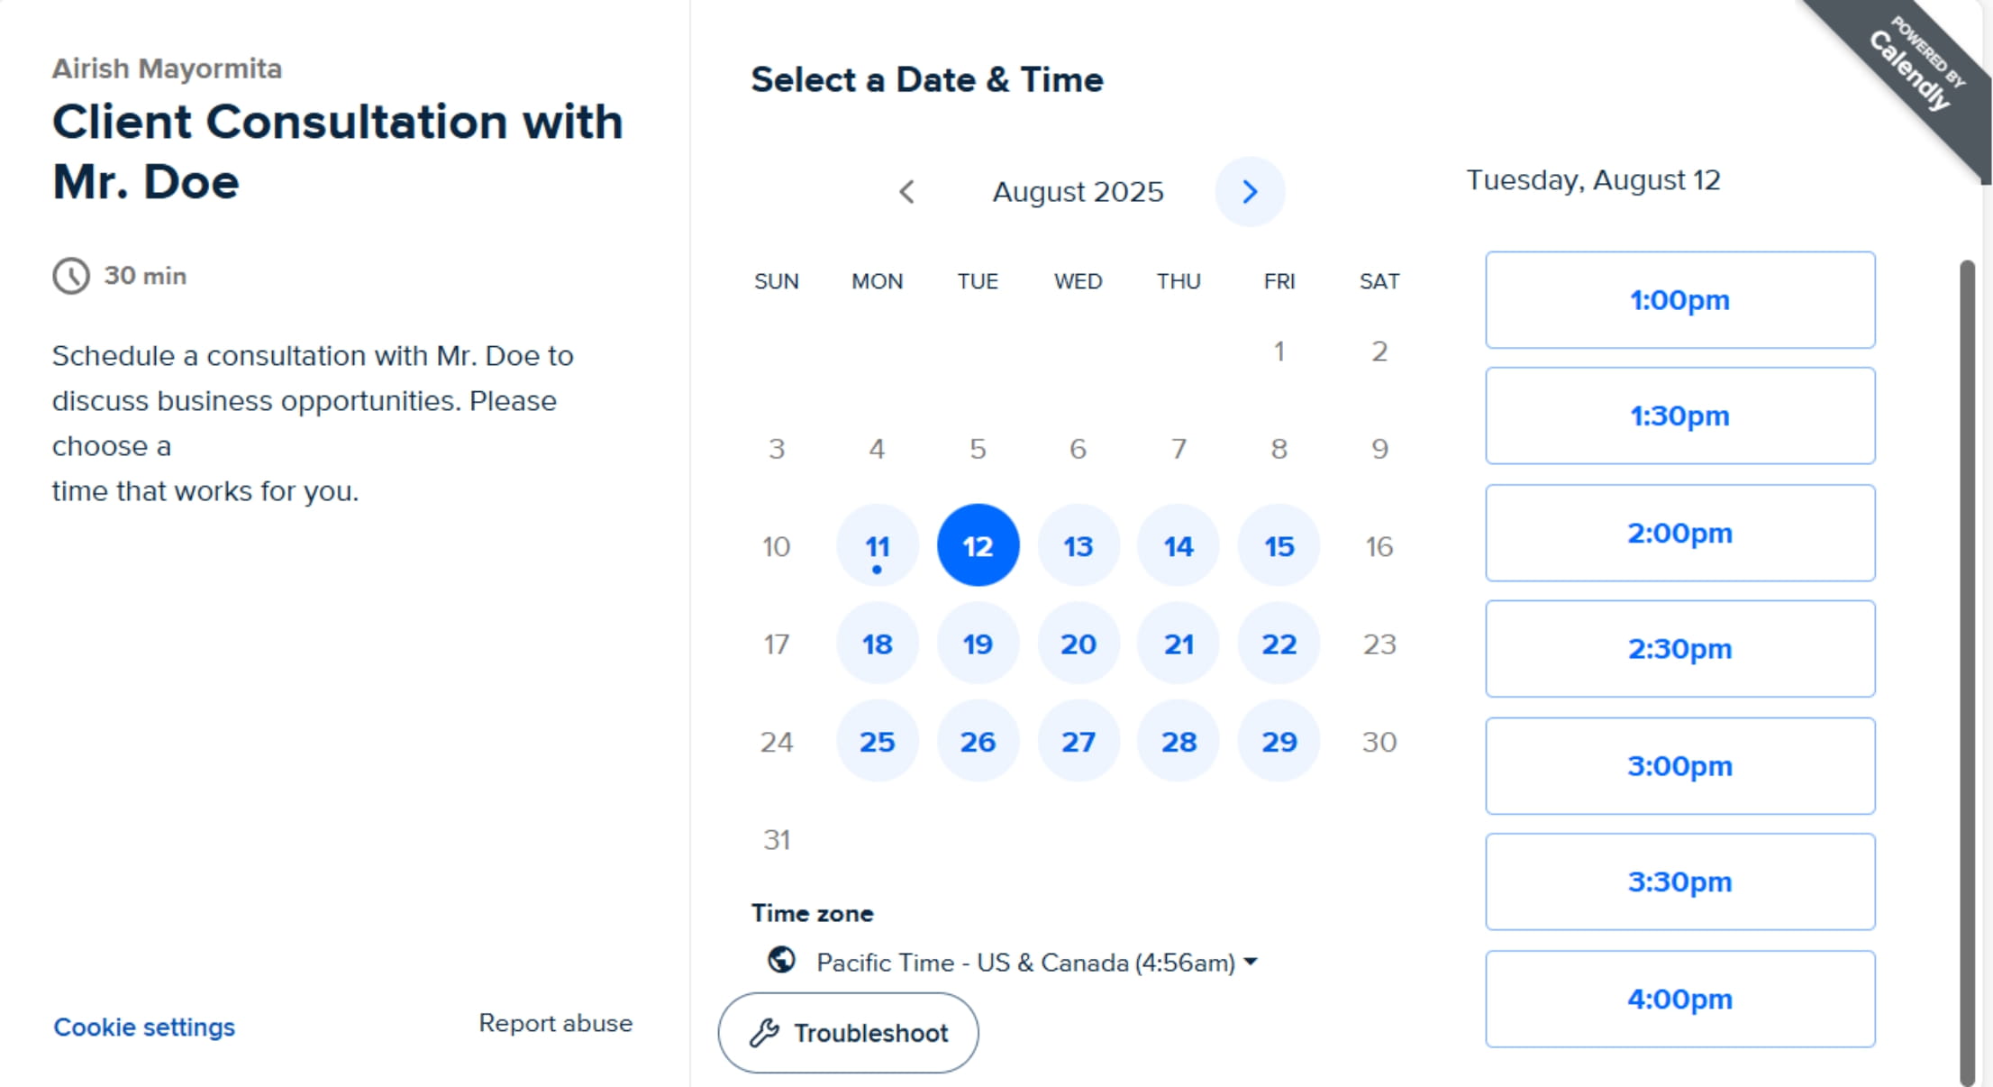The image size is (1993, 1087).
Task: Open the Pacific Time zone dropdown
Action: tap(1036, 963)
